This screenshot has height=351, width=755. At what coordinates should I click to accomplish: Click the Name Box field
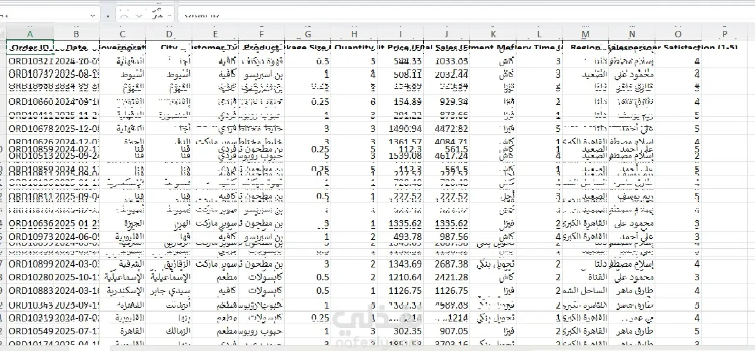click(51, 15)
